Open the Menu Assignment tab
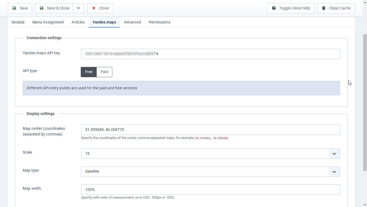The image size is (367, 207). (48, 22)
